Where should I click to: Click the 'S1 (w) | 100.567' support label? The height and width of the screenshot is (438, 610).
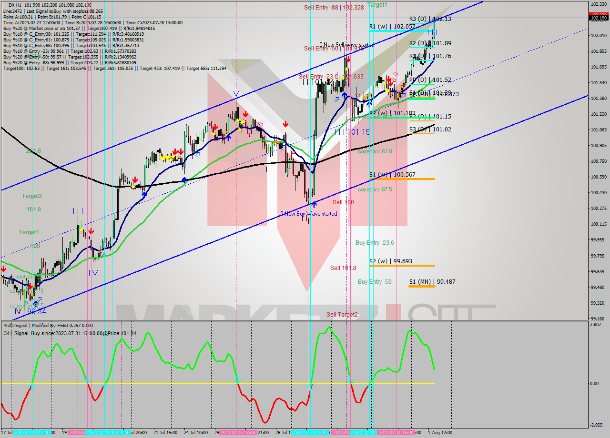[x=392, y=174]
